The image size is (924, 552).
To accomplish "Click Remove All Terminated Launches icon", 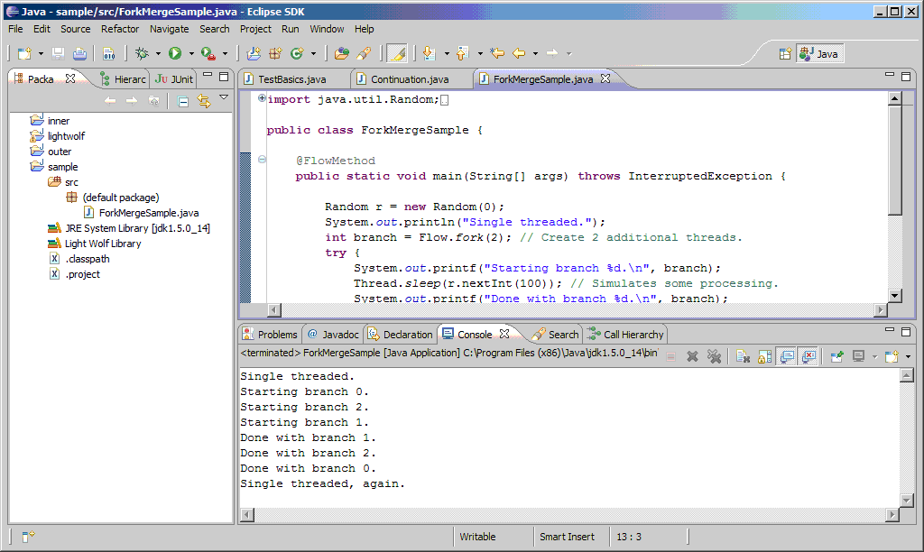I will (x=714, y=356).
